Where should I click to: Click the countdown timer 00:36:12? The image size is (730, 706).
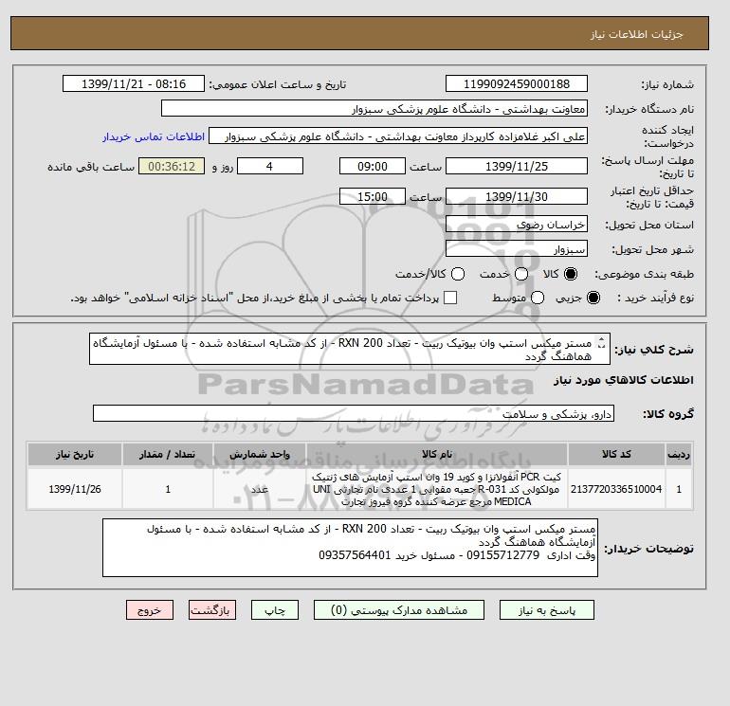tap(172, 166)
